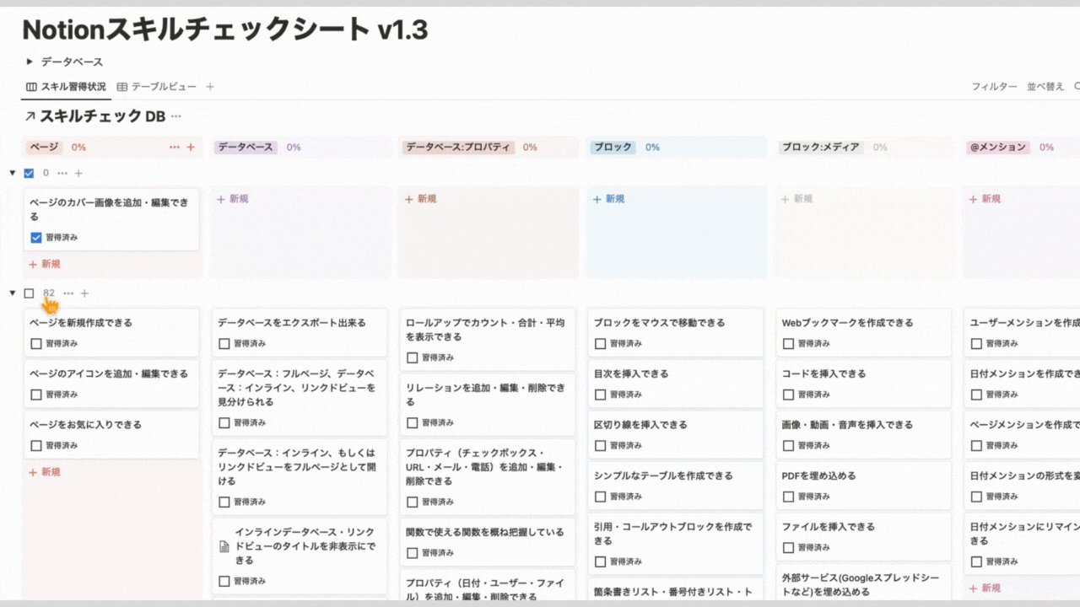Open the プロパティ（チェックボックス・URL card
Image resolution: width=1080 pixels, height=607 pixels.
488,475
